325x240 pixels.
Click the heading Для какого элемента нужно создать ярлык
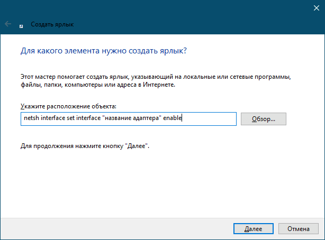[104, 51]
